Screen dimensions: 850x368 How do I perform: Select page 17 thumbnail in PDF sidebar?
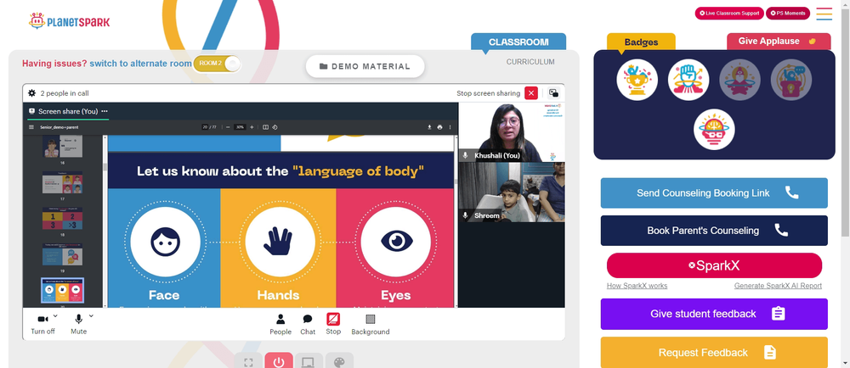62,182
